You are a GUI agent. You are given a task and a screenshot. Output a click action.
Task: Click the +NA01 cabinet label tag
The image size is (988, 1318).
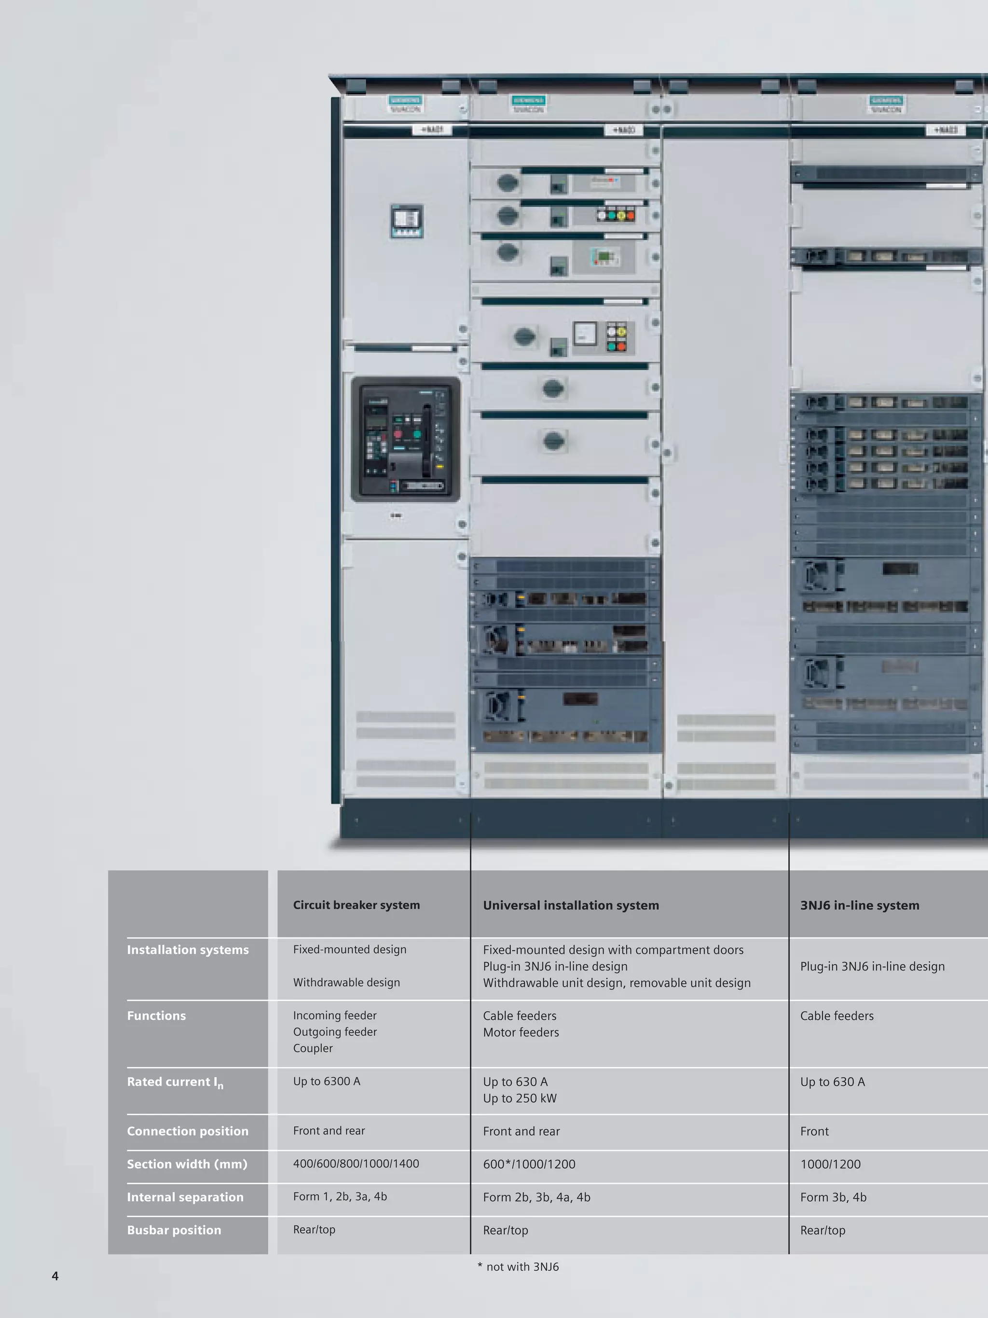pos(432,129)
